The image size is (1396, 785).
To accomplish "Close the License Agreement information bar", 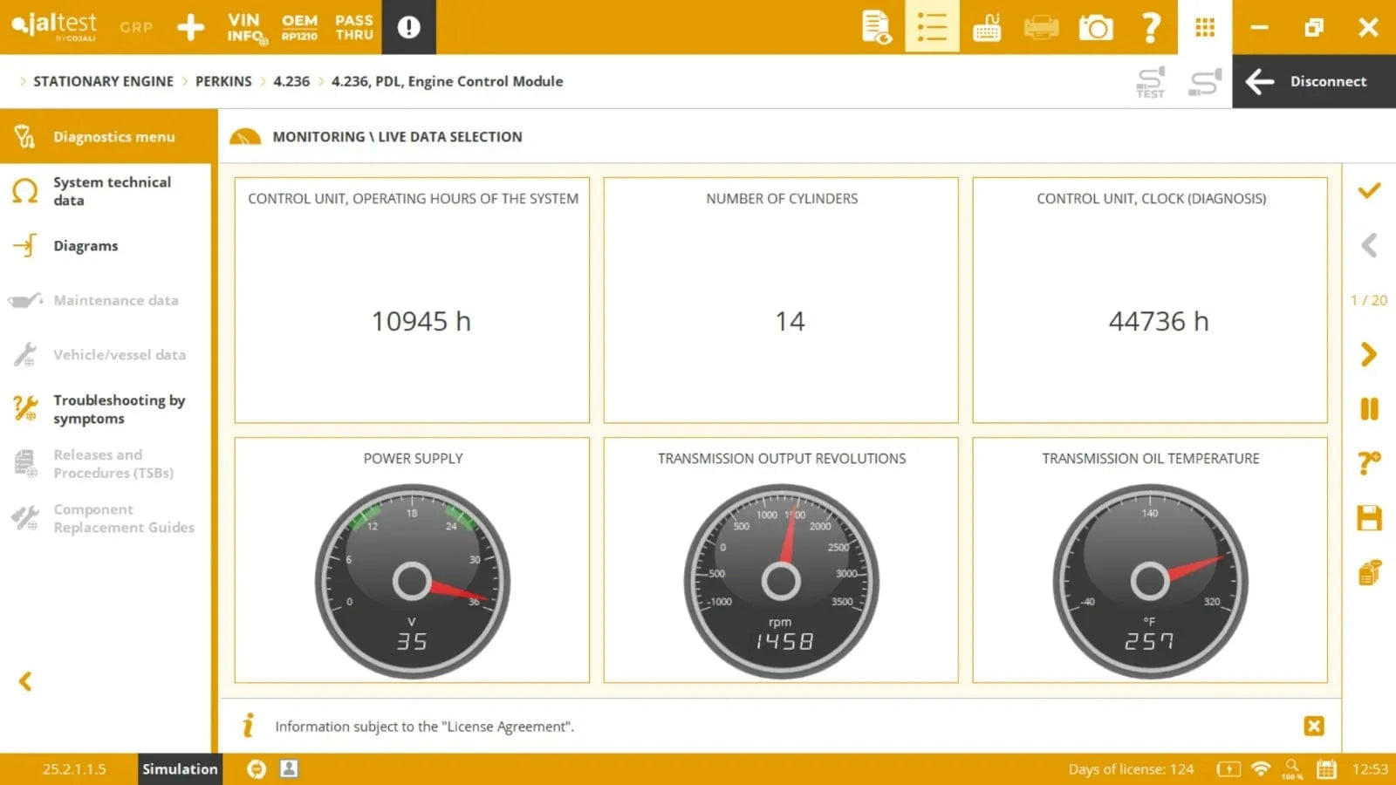I will pyautogui.click(x=1313, y=725).
